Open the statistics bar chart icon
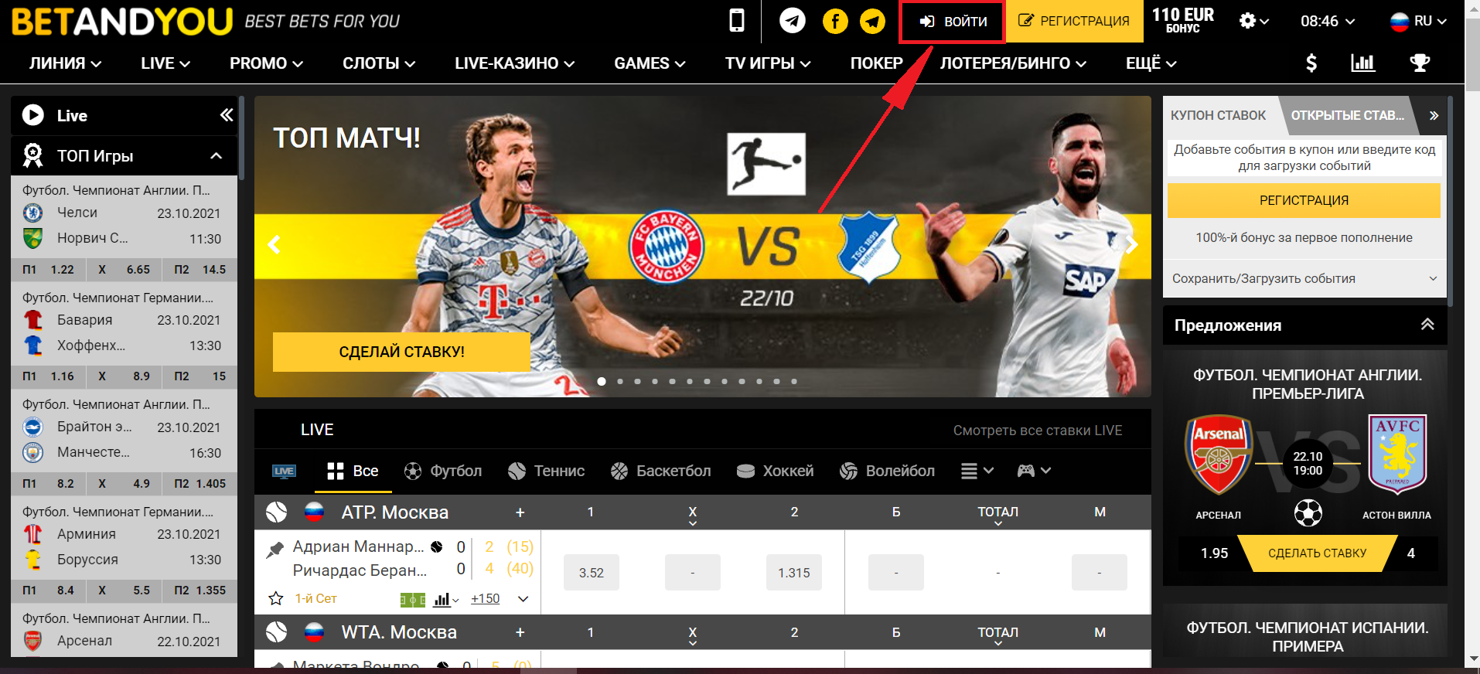The height and width of the screenshot is (674, 1480). (1362, 63)
